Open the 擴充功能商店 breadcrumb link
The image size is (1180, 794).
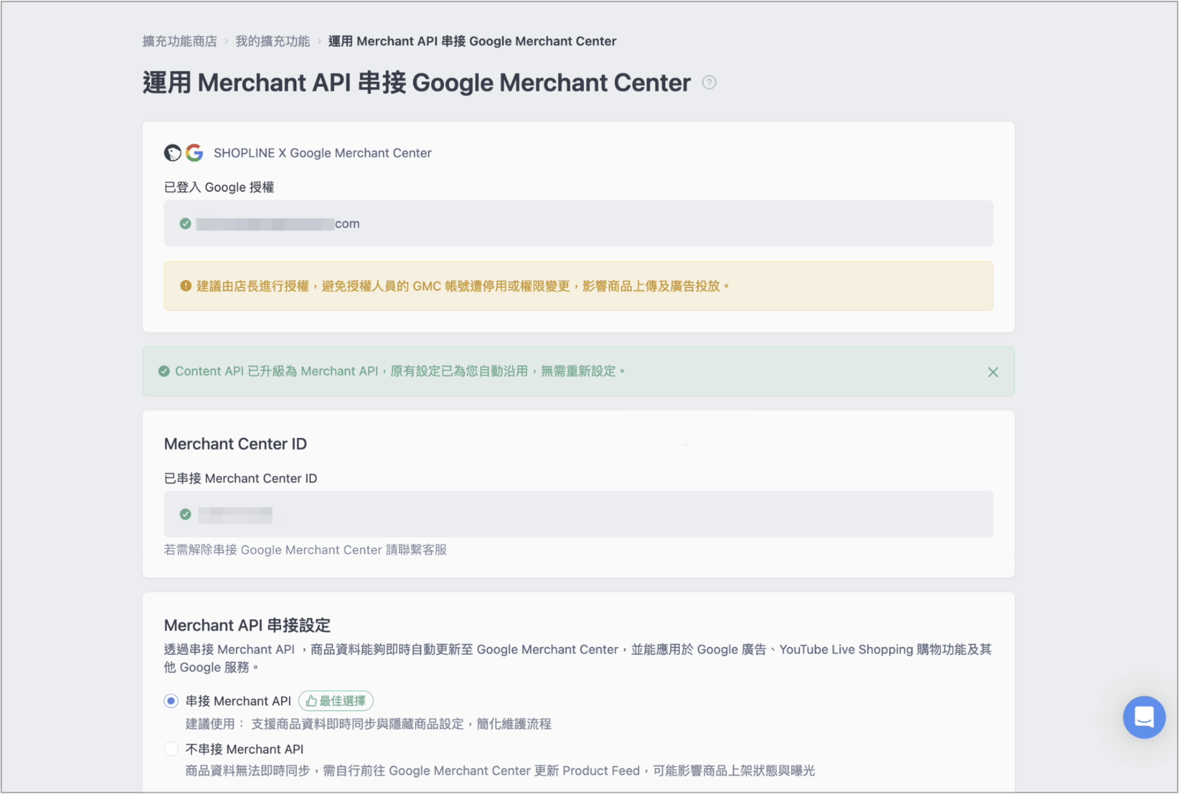[x=180, y=41]
